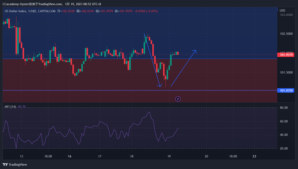Select the horizontal line at 101.0350

pos(95,91)
